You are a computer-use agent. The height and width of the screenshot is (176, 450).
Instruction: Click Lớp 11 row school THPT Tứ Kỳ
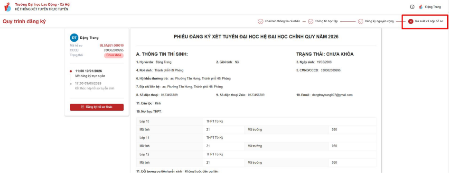215,138
